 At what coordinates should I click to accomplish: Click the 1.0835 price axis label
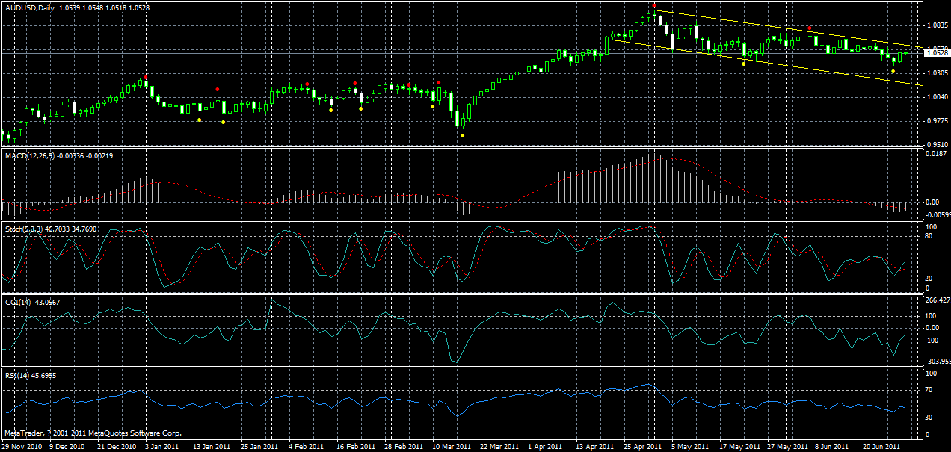tap(936, 25)
